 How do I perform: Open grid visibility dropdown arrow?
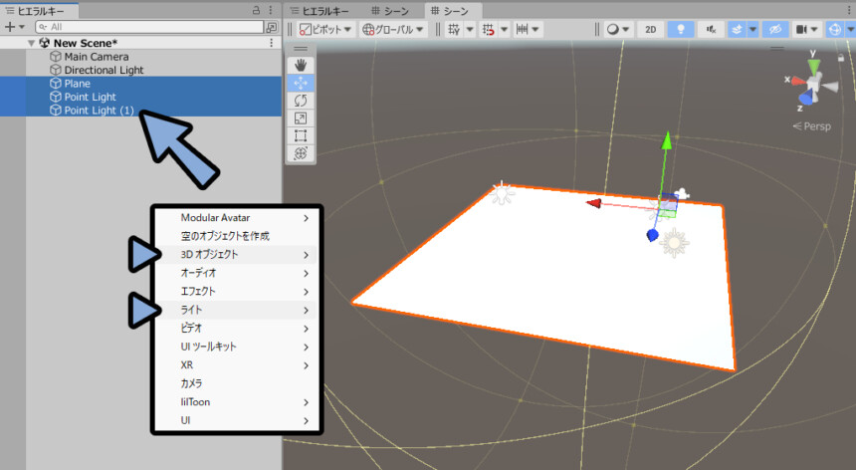click(x=470, y=29)
